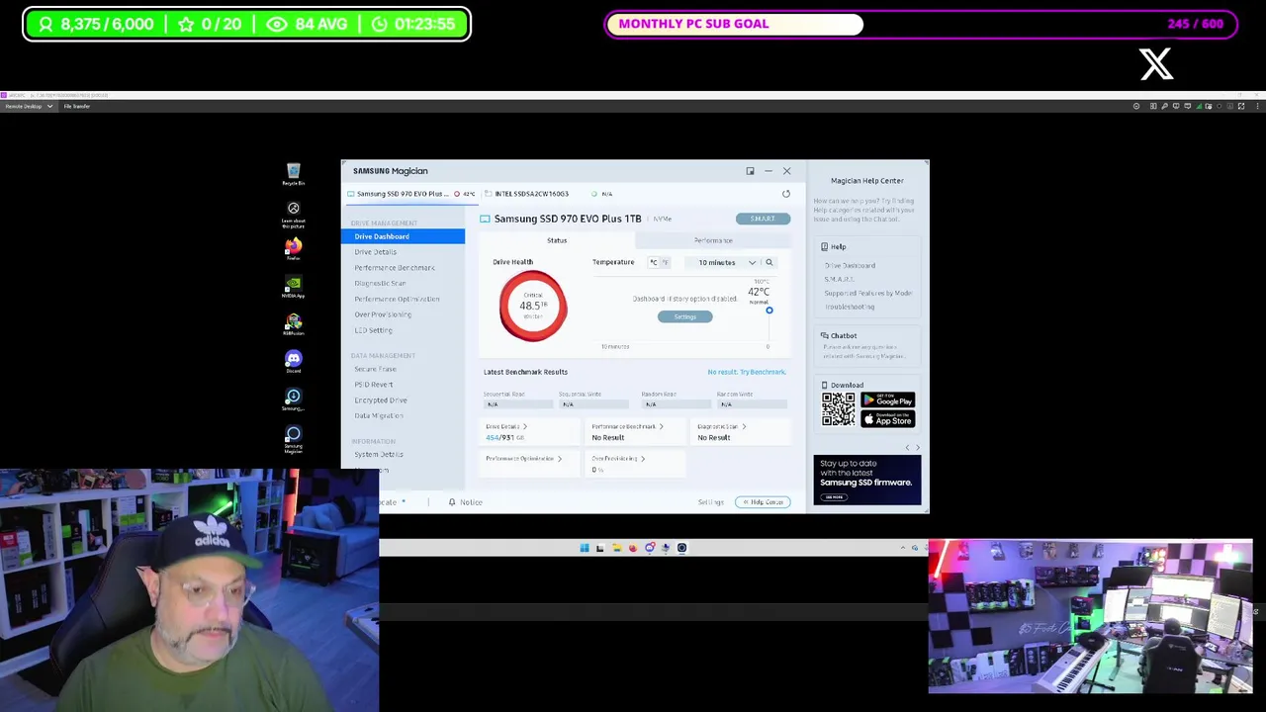Open Learn about this picture desktop icon
Screen dimensions: 1266x712
pyautogui.click(x=293, y=213)
